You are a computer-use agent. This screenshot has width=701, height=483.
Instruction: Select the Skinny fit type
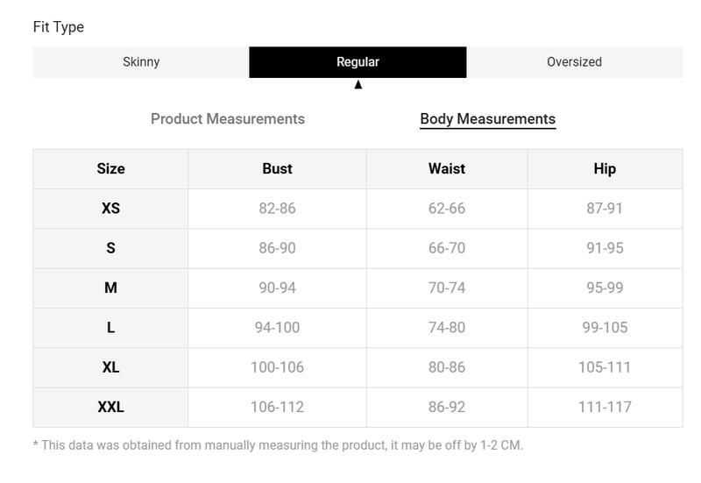141,62
